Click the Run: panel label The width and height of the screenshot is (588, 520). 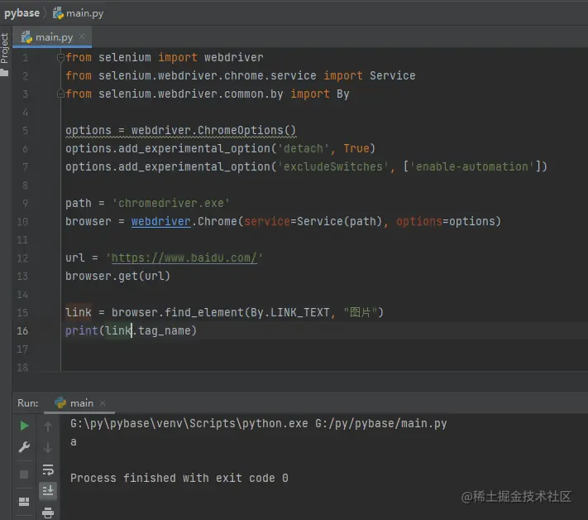(28, 403)
